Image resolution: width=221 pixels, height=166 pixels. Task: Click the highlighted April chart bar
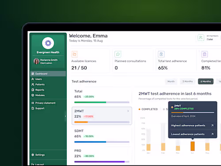click(x=193, y=146)
